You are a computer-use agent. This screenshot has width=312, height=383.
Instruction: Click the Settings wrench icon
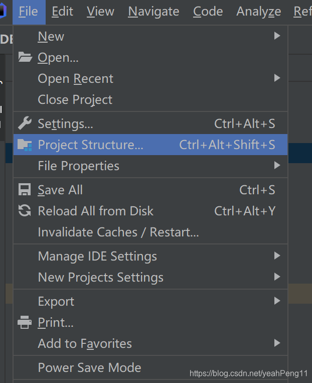pyautogui.click(x=25, y=123)
